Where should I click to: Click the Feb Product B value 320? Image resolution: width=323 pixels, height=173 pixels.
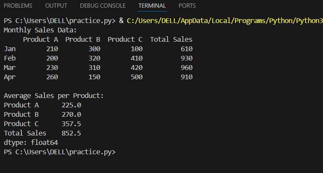pyautogui.click(x=94, y=58)
